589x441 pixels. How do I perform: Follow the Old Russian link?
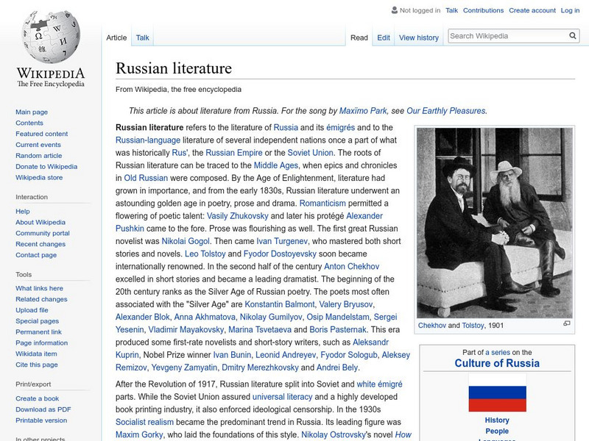coord(146,178)
